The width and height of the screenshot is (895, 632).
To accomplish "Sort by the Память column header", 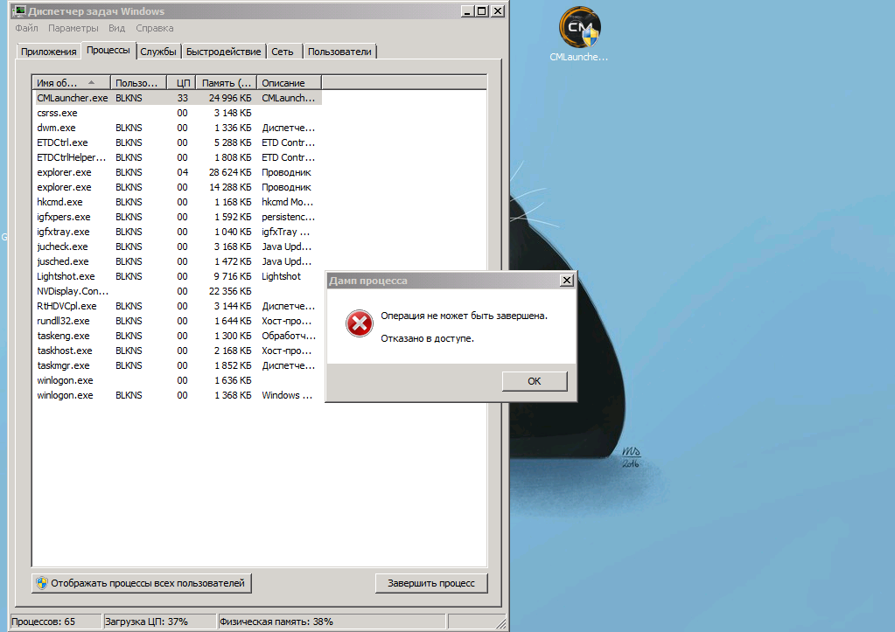I will (x=227, y=83).
